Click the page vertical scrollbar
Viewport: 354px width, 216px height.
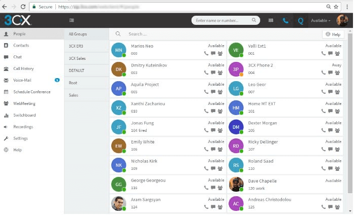coord(350,113)
